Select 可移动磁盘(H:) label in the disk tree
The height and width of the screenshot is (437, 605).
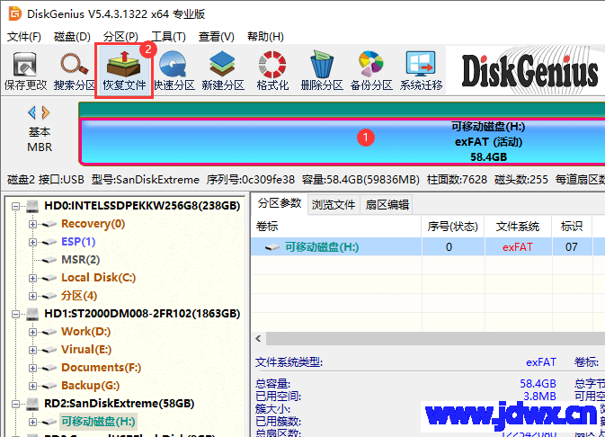98,422
